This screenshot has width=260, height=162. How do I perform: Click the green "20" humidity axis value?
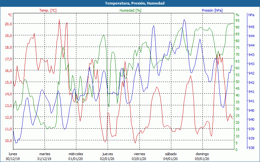(x=238, y=122)
